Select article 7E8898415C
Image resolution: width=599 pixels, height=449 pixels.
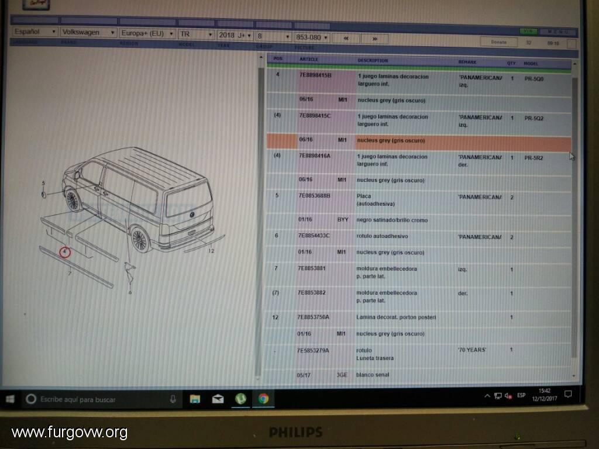click(x=315, y=116)
